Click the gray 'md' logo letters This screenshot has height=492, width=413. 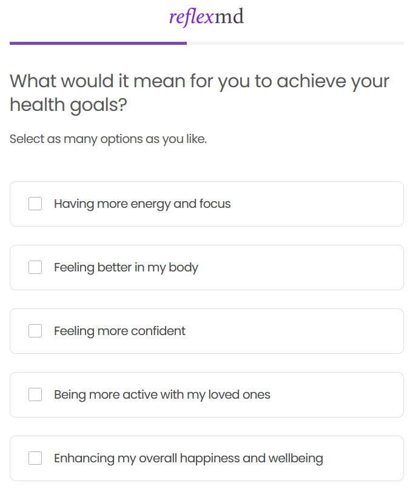pyautogui.click(x=229, y=17)
